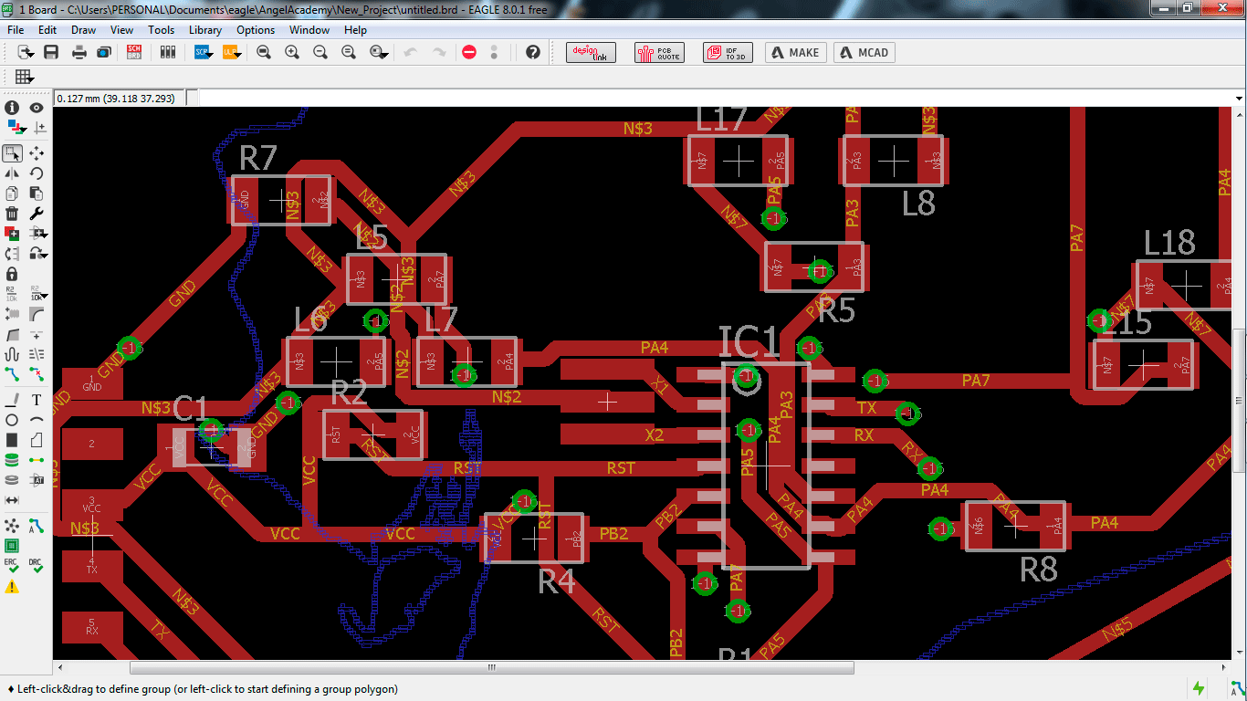Open the Library menu

[x=205, y=30]
